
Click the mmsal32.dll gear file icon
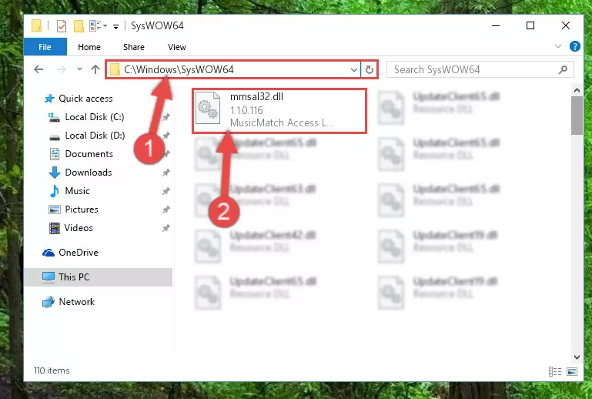[208, 108]
